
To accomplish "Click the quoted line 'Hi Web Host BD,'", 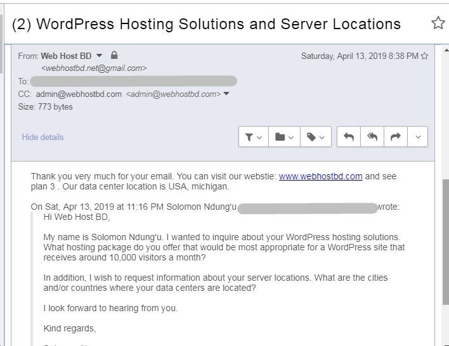I will 77,217.
